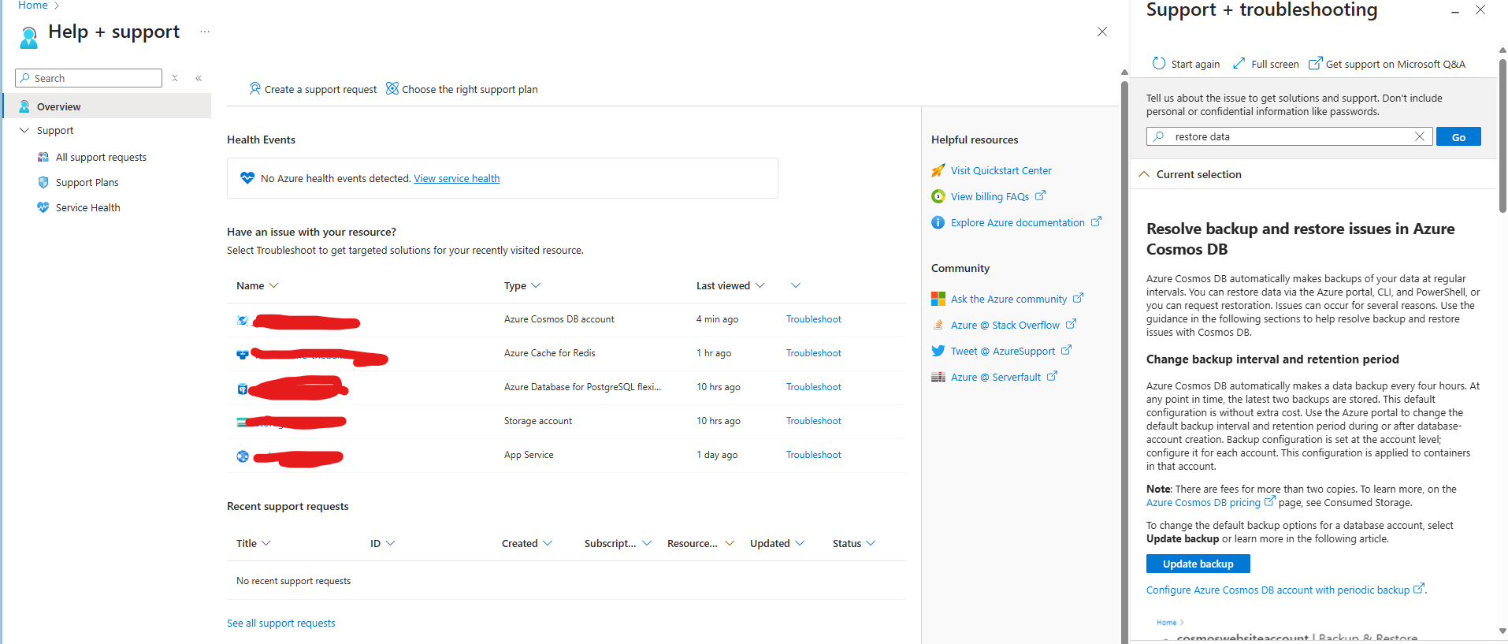Click the Azure Cache for Redis resource icon
Screen dimensions: 1508x644
tap(243, 354)
